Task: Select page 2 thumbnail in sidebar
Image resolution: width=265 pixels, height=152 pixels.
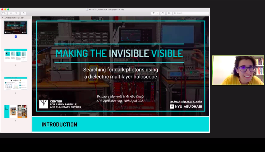Action: (16, 55)
